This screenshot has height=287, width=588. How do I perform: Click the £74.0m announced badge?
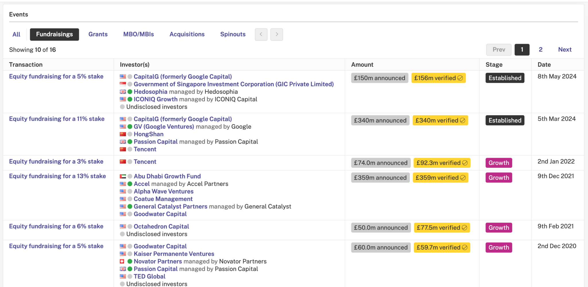381,163
